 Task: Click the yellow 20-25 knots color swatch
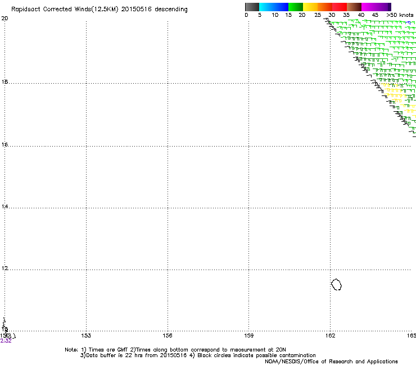click(310, 7)
